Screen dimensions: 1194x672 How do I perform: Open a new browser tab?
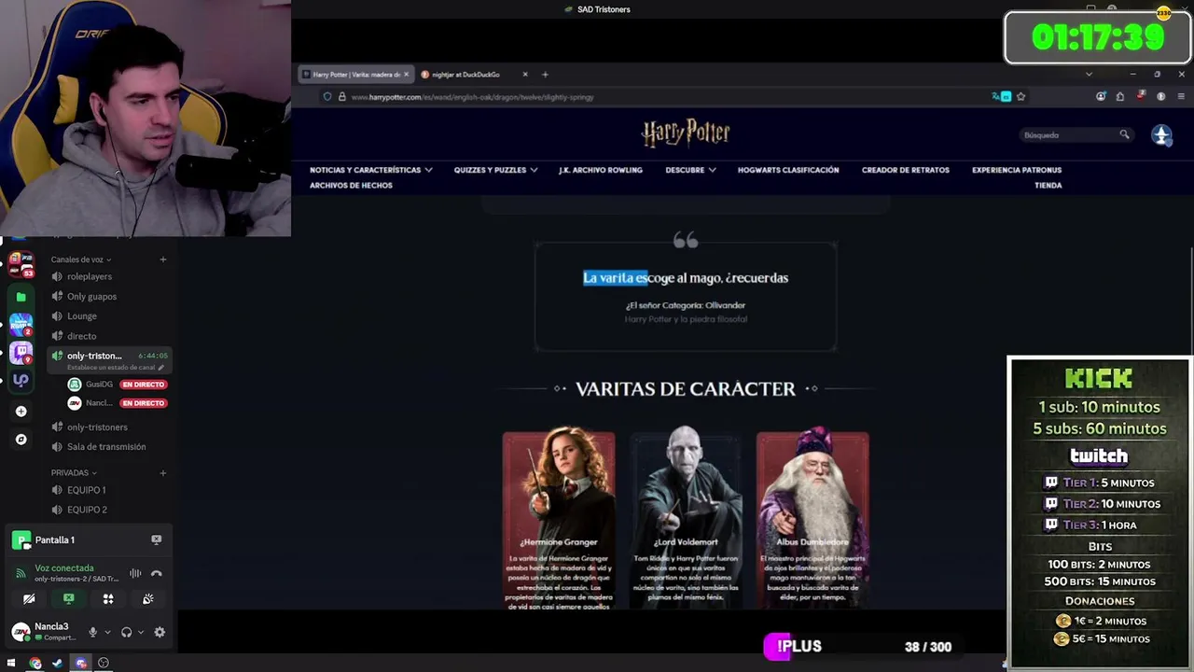point(545,75)
